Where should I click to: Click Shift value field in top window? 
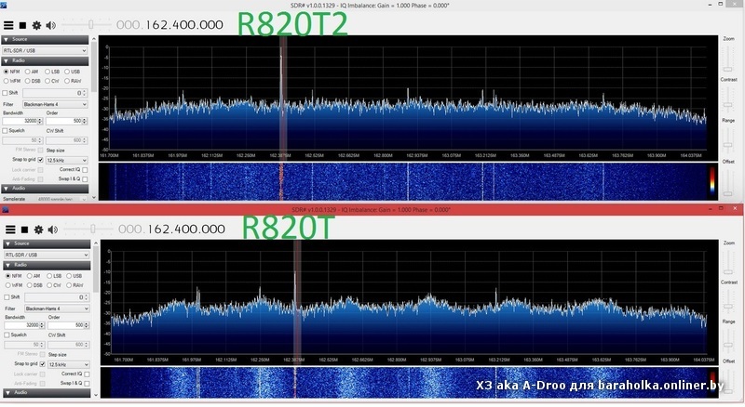(55, 94)
